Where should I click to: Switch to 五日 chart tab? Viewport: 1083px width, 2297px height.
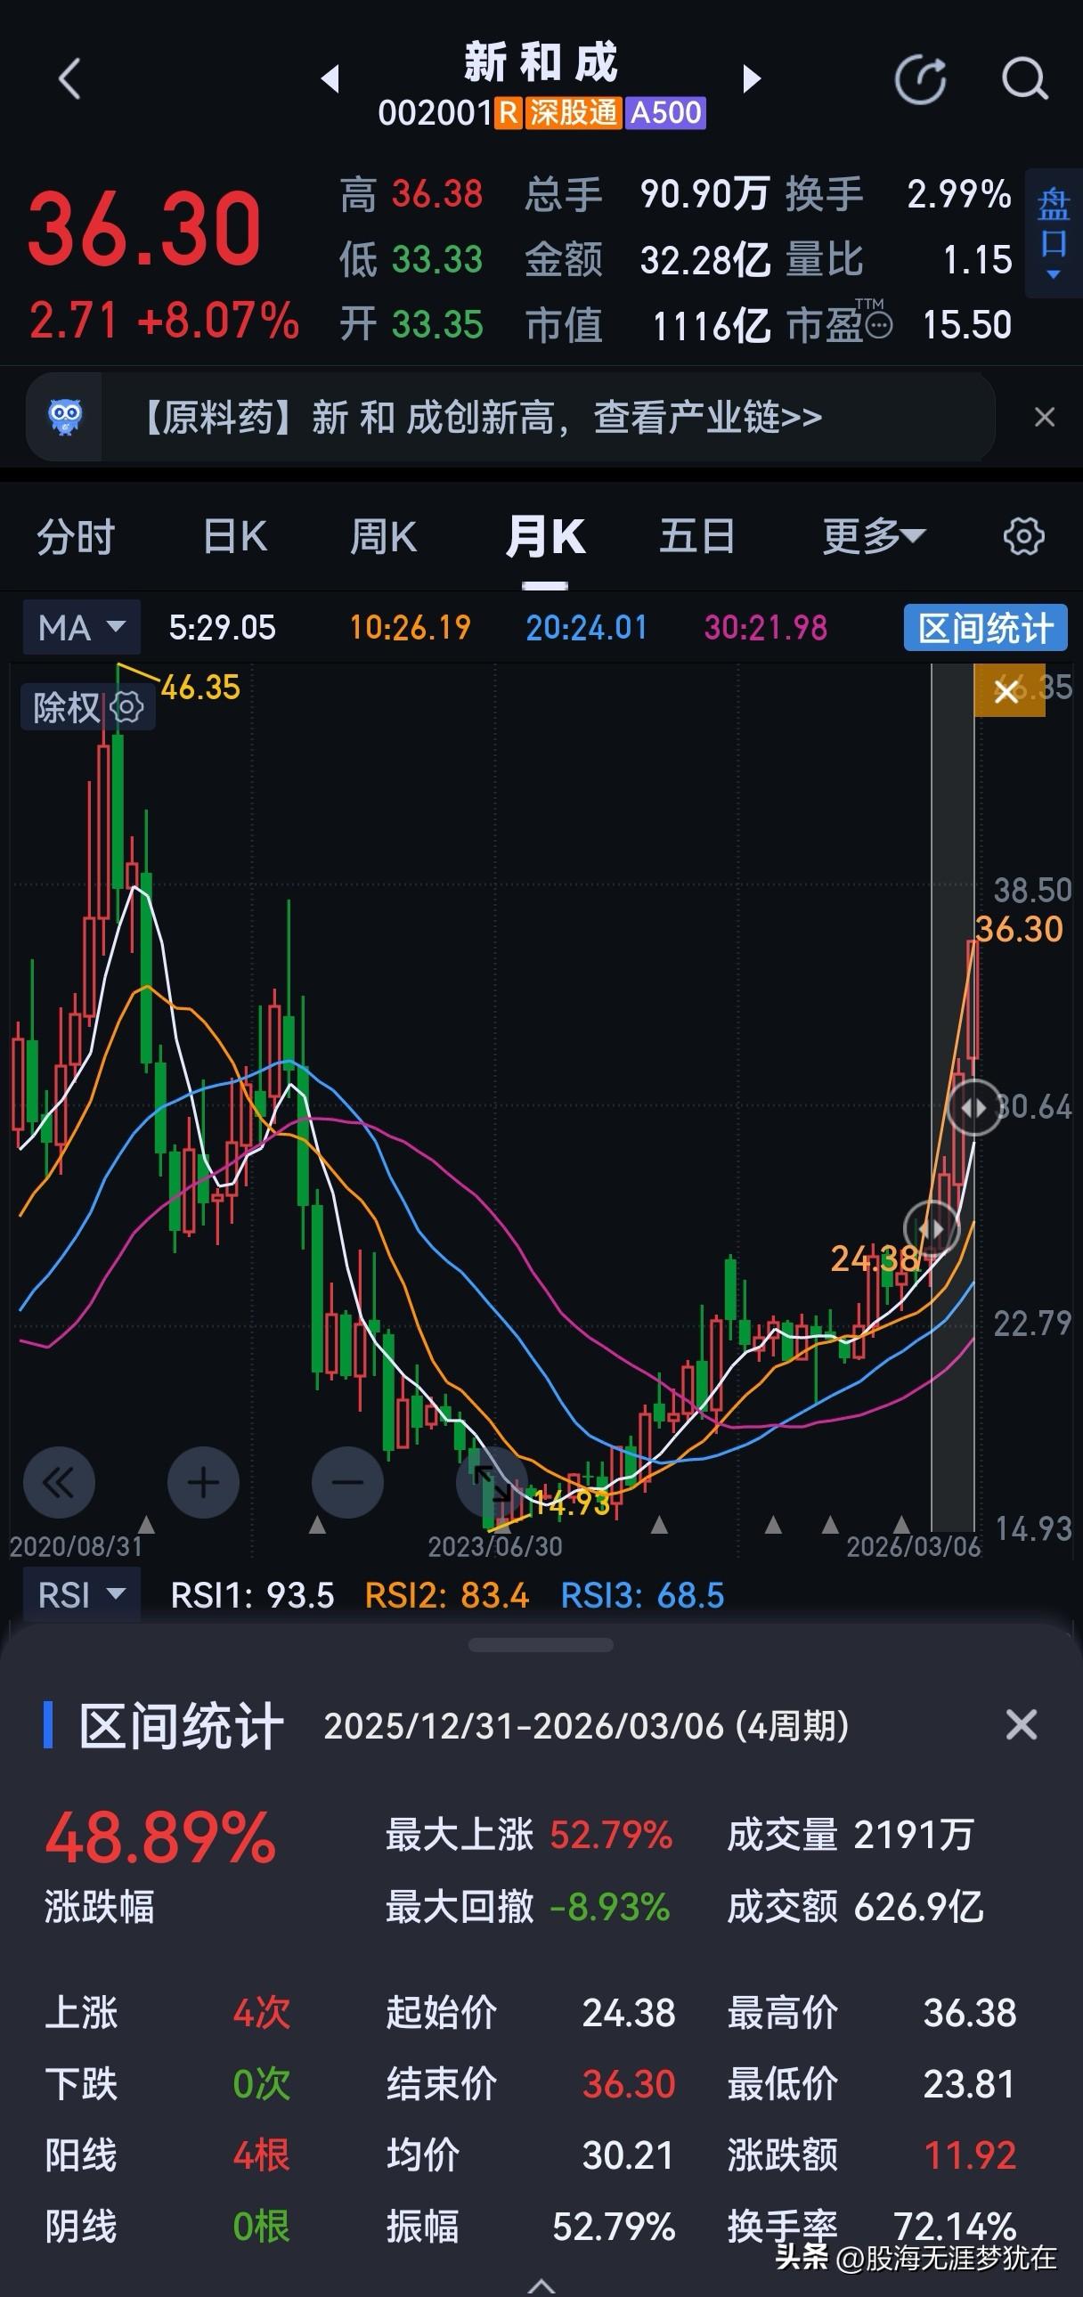click(x=697, y=538)
